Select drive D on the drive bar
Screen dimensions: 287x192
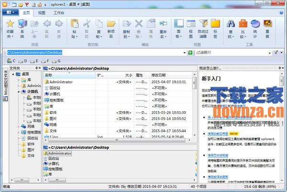pos(22,61)
